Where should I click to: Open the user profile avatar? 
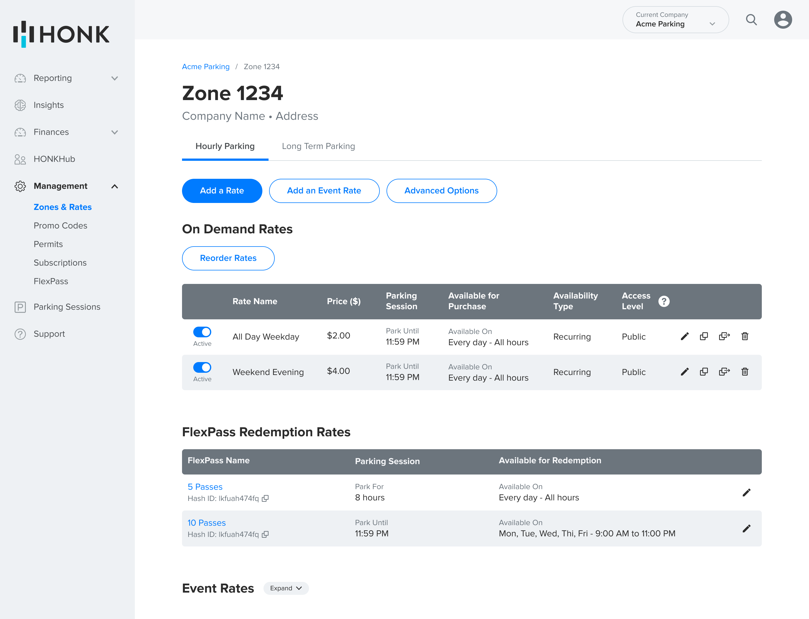783,19
